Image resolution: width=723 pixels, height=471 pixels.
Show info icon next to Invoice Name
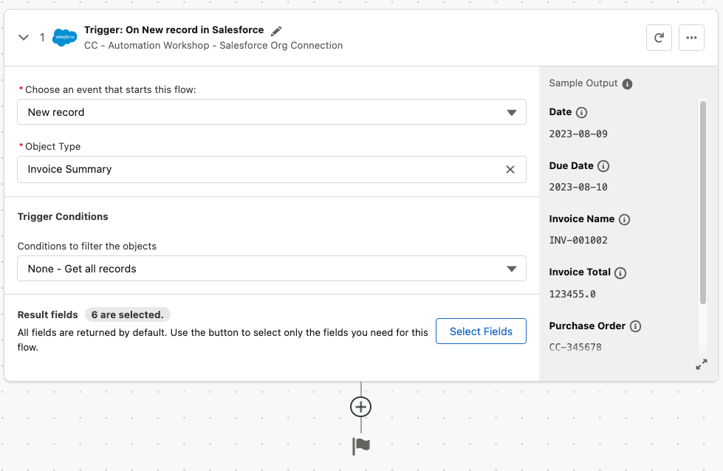(624, 219)
